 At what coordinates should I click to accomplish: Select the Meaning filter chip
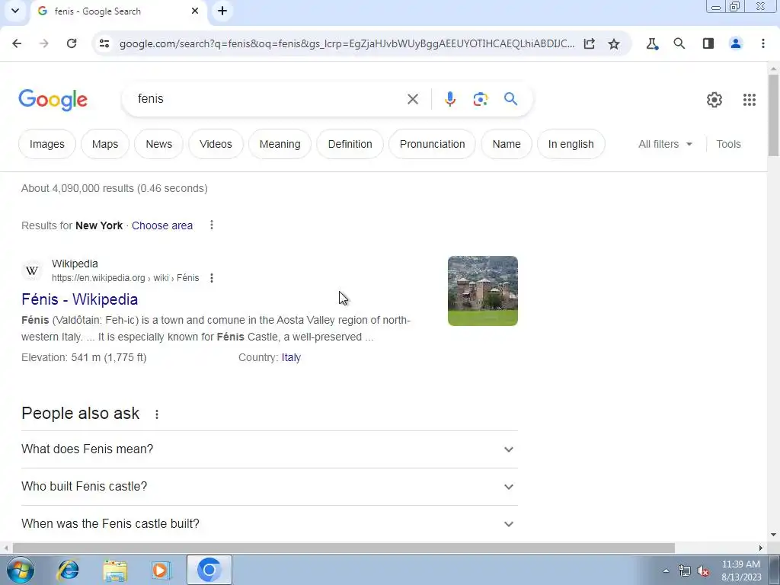280,144
